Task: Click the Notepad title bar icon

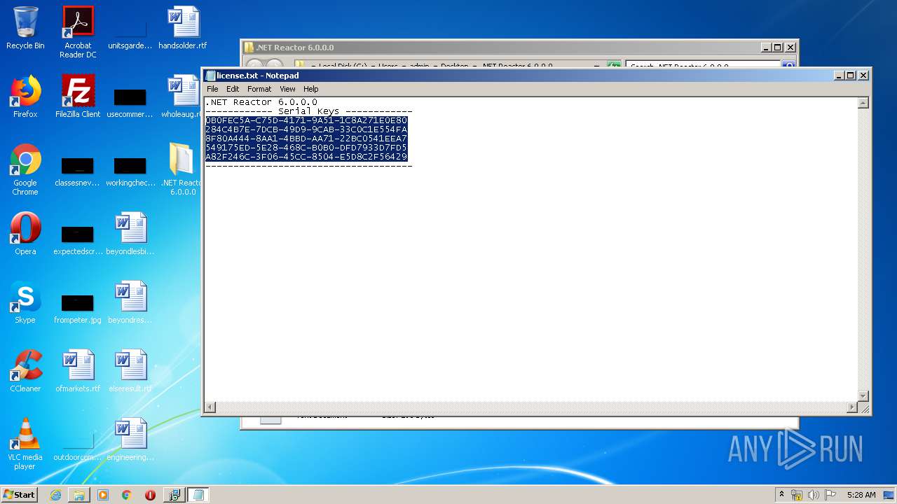Action: pyautogui.click(x=210, y=76)
